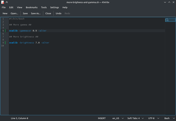
Task: Open the en_US dictionary dropdown
Action: coord(118,118)
